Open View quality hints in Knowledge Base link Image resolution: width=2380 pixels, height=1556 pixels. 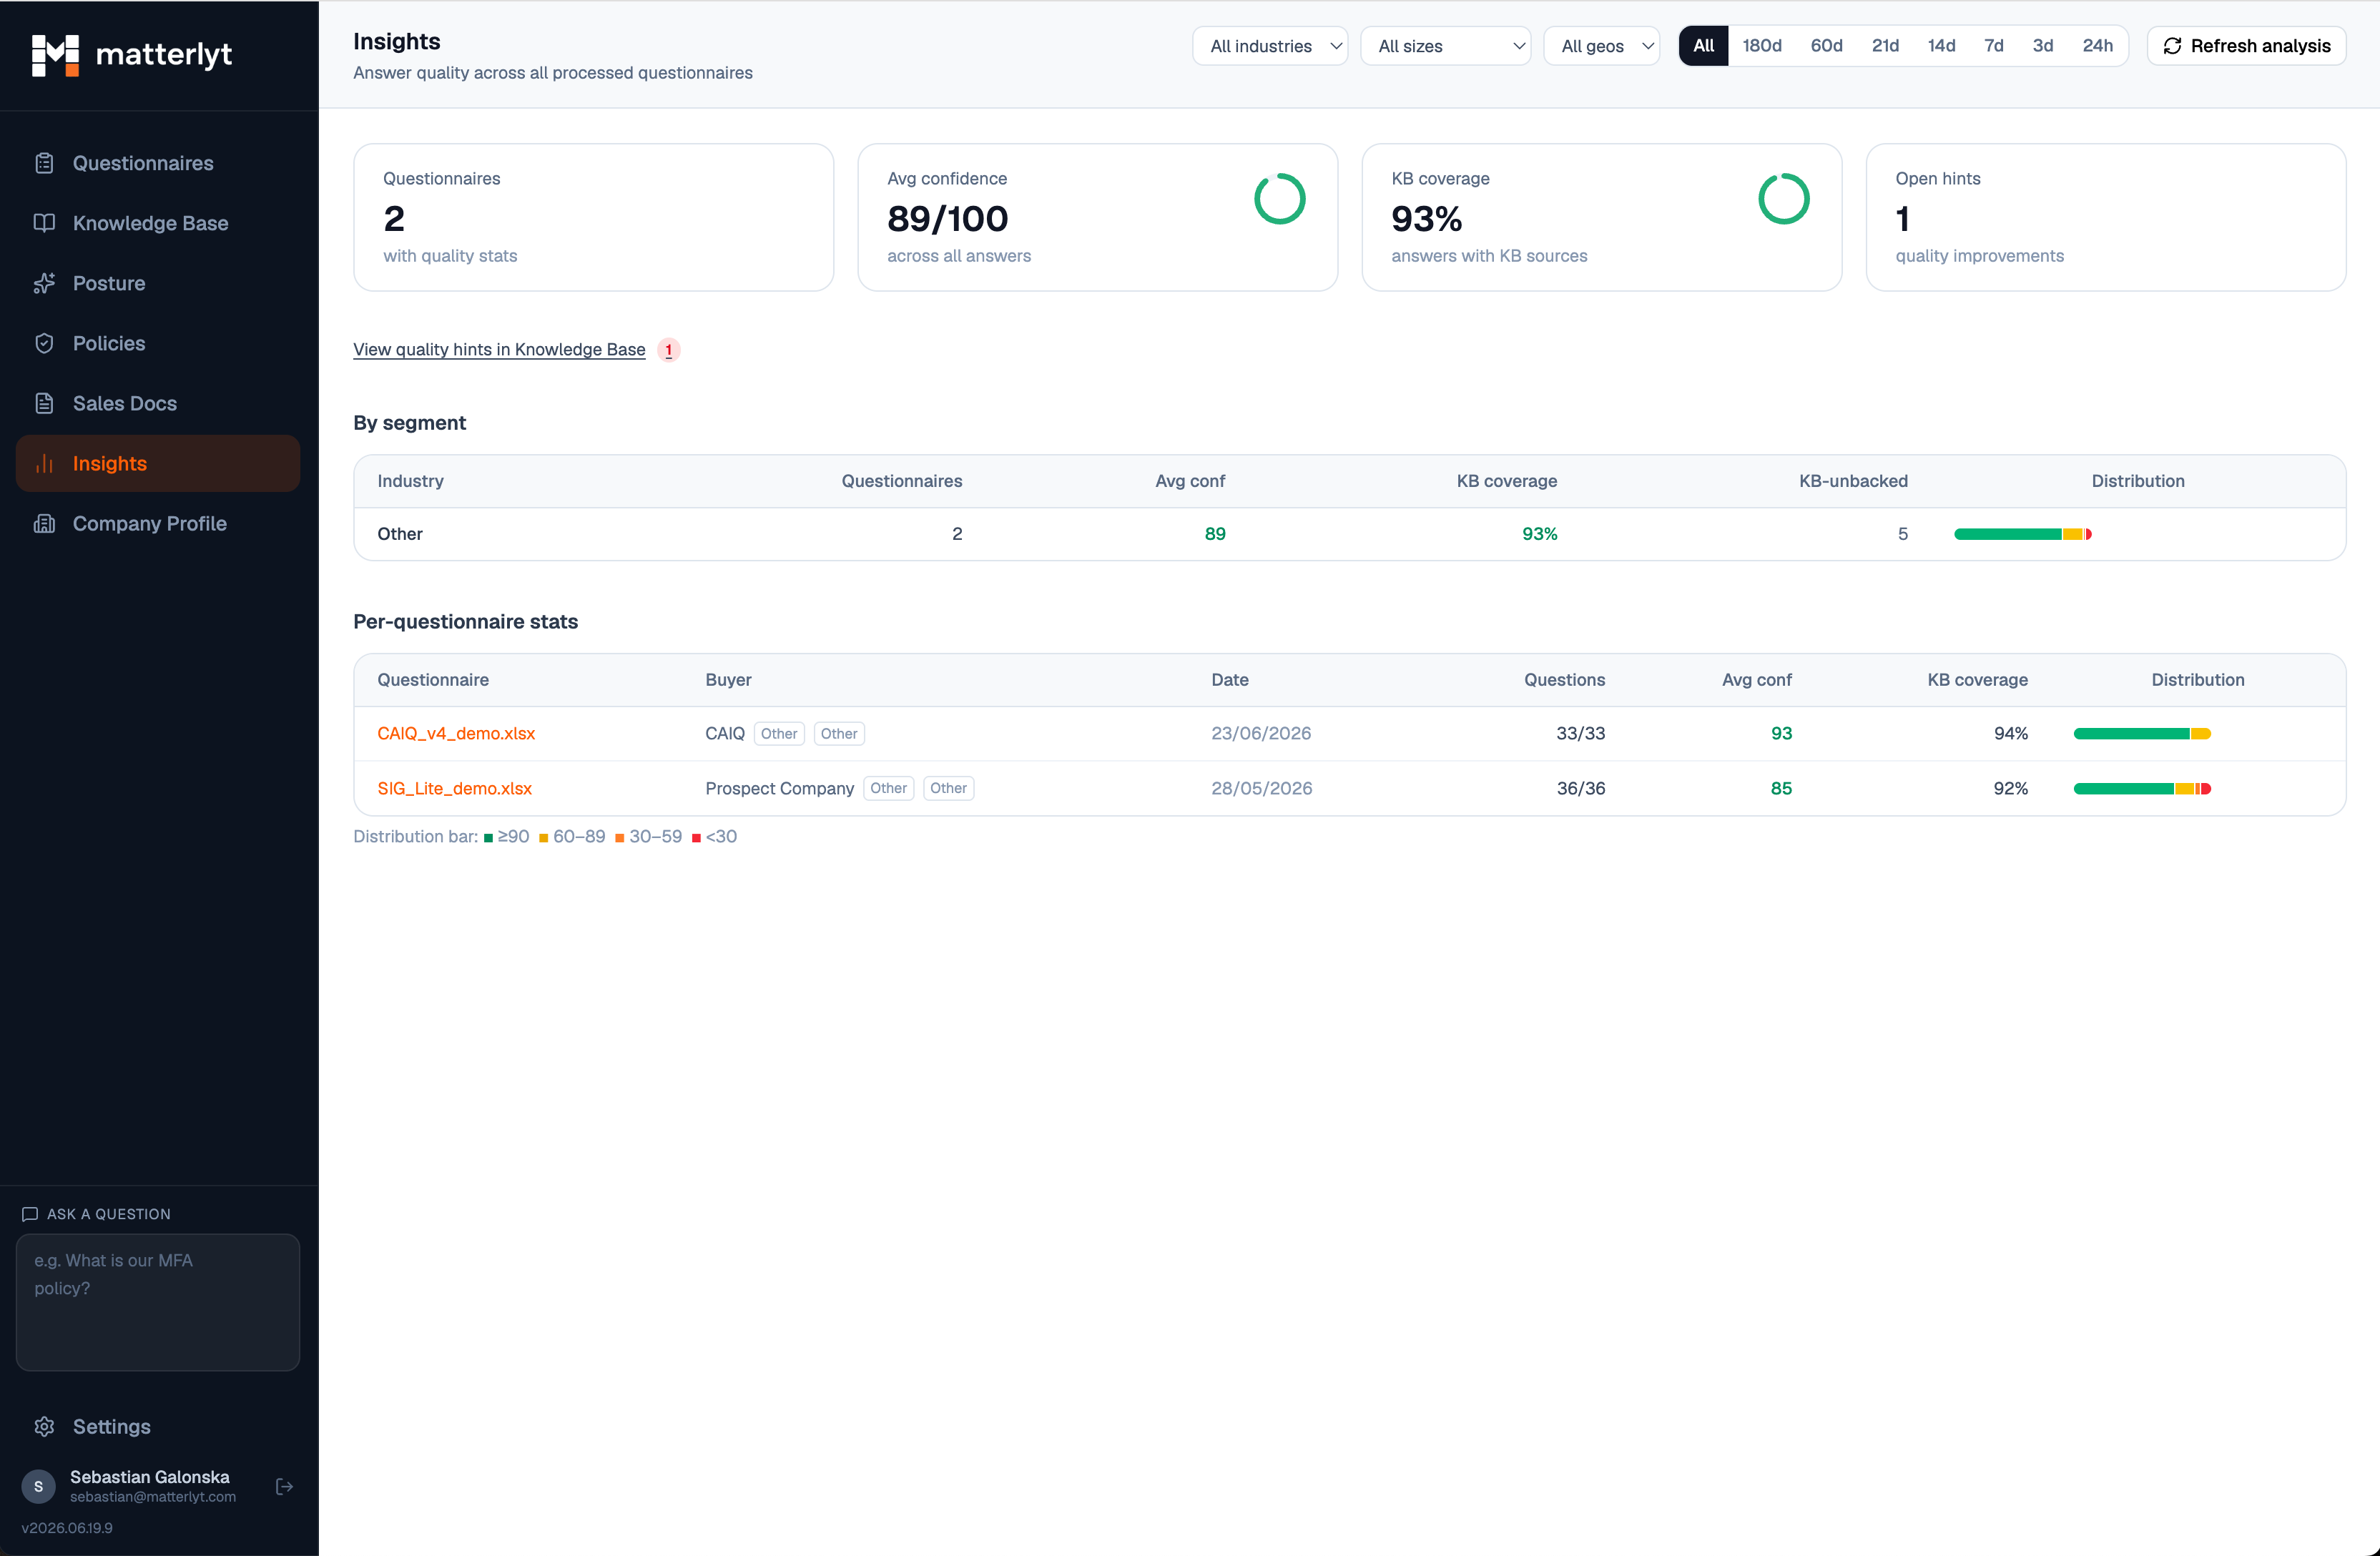[499, 349]
